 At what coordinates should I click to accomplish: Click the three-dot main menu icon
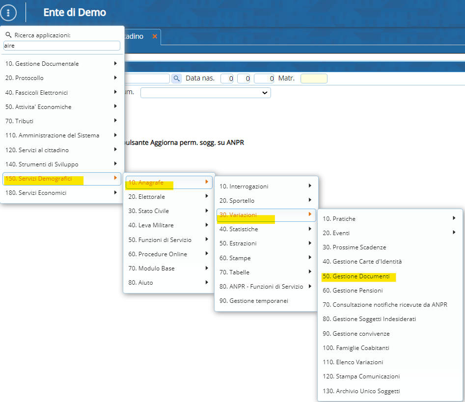pos(8,13)
